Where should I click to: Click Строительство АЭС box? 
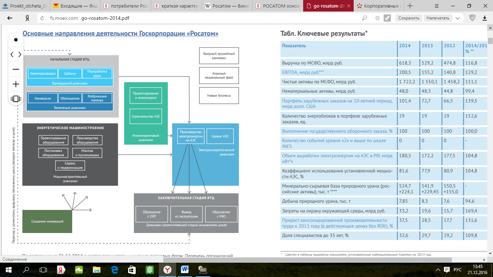pos(146,116)
